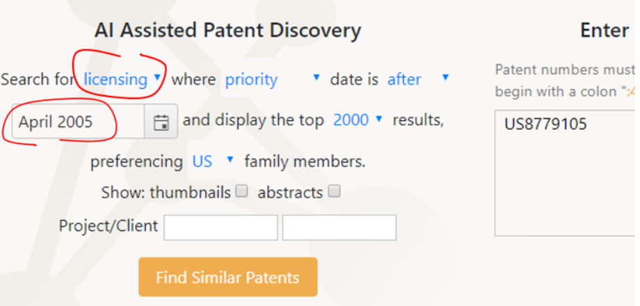The image size is (640, 306).
Task: Click the Show: thumbnails label
Action: pyautogui.click(x=166, y=192)
